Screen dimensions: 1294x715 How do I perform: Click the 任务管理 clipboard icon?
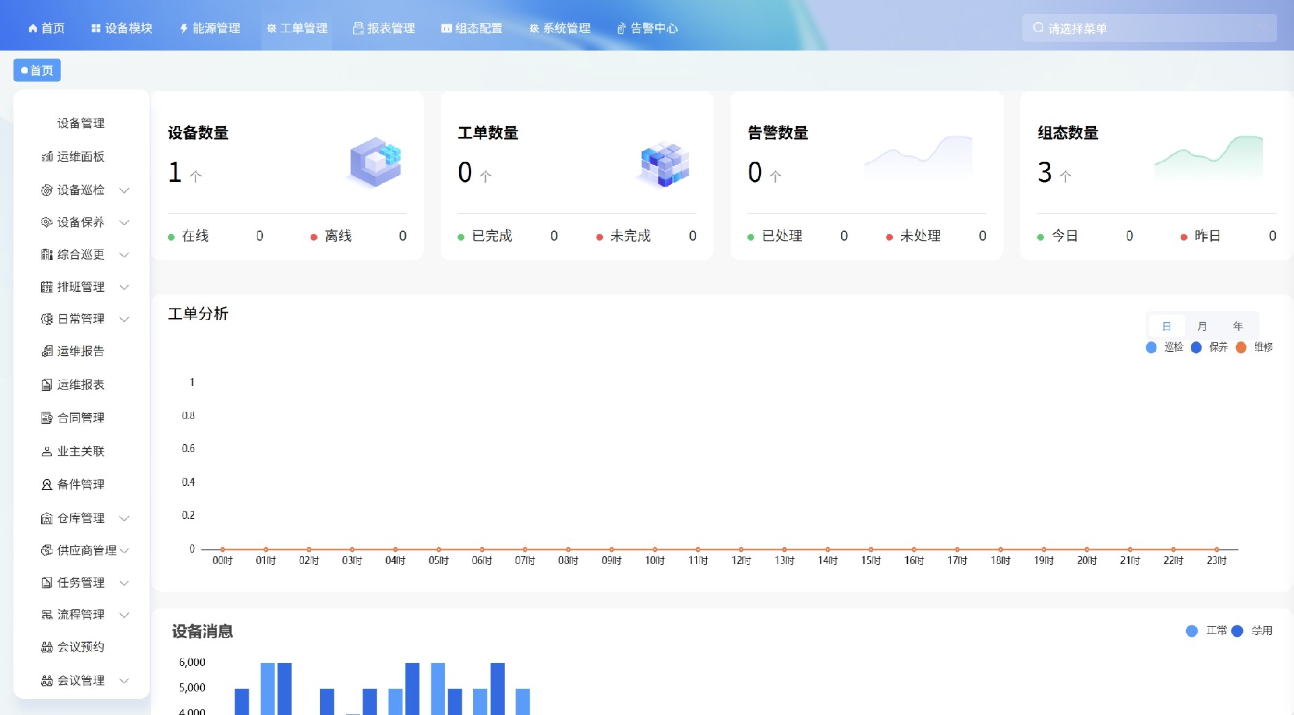pyautogui.click(x=47, y=583)
